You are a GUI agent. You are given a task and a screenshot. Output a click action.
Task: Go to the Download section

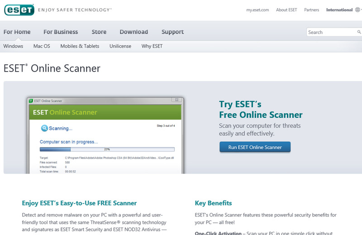[133, 32]
